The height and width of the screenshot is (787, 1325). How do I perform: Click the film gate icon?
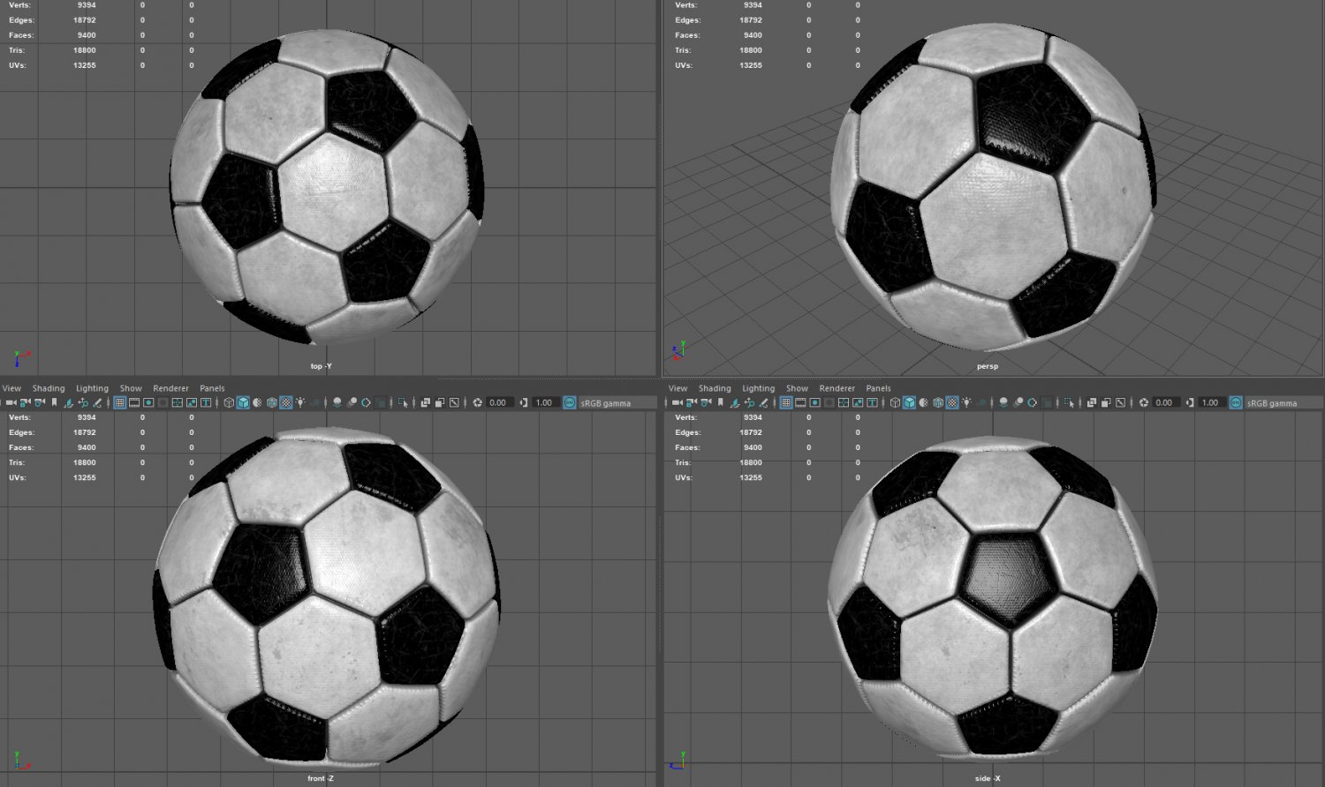[133, 403]
